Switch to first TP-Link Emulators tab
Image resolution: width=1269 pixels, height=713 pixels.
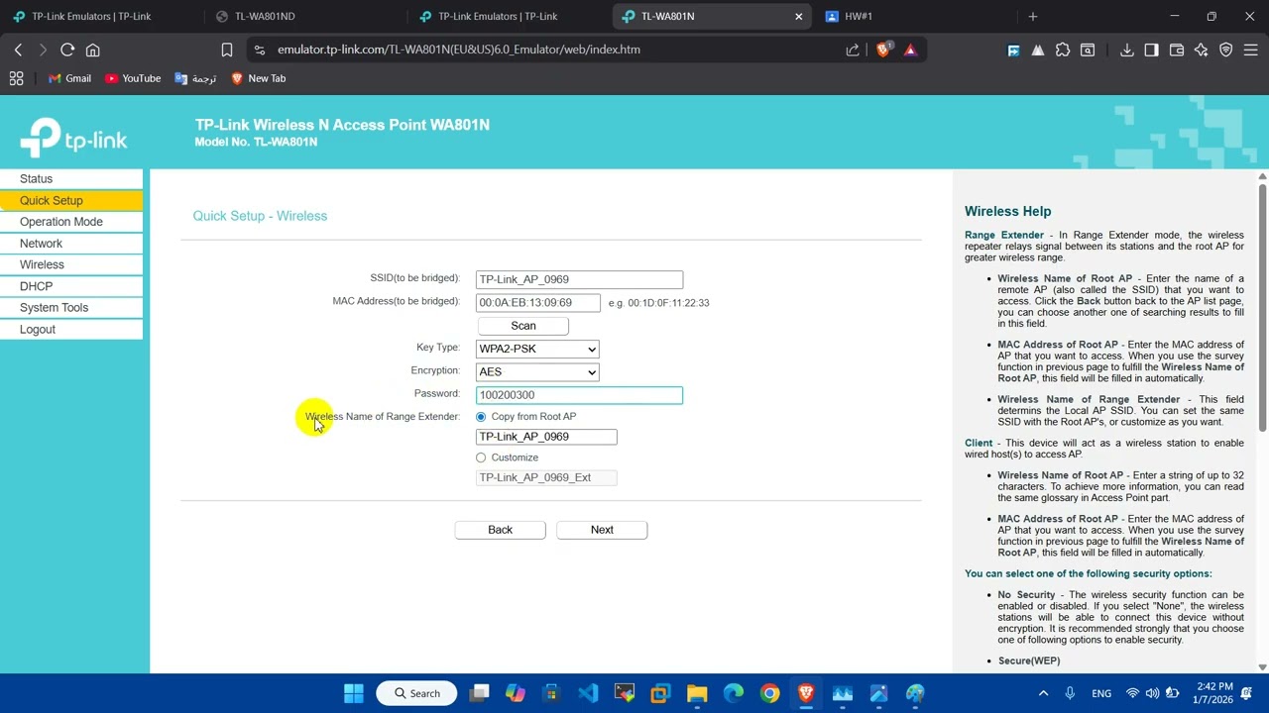pos(99,16)
